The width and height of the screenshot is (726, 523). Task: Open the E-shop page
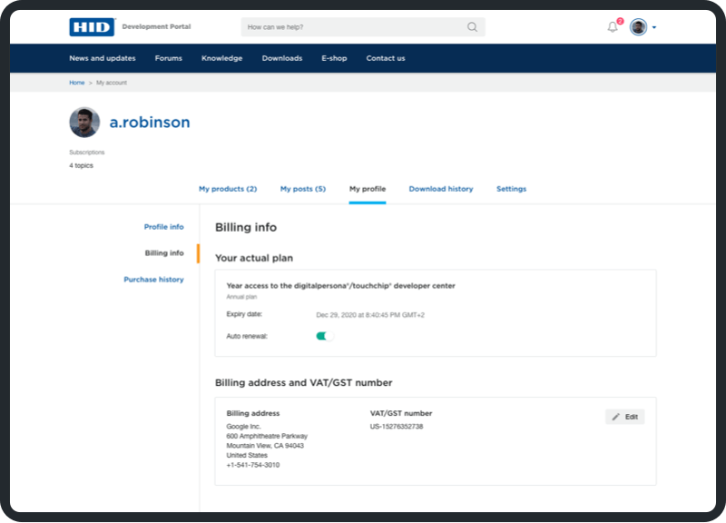tap(334, 58)
